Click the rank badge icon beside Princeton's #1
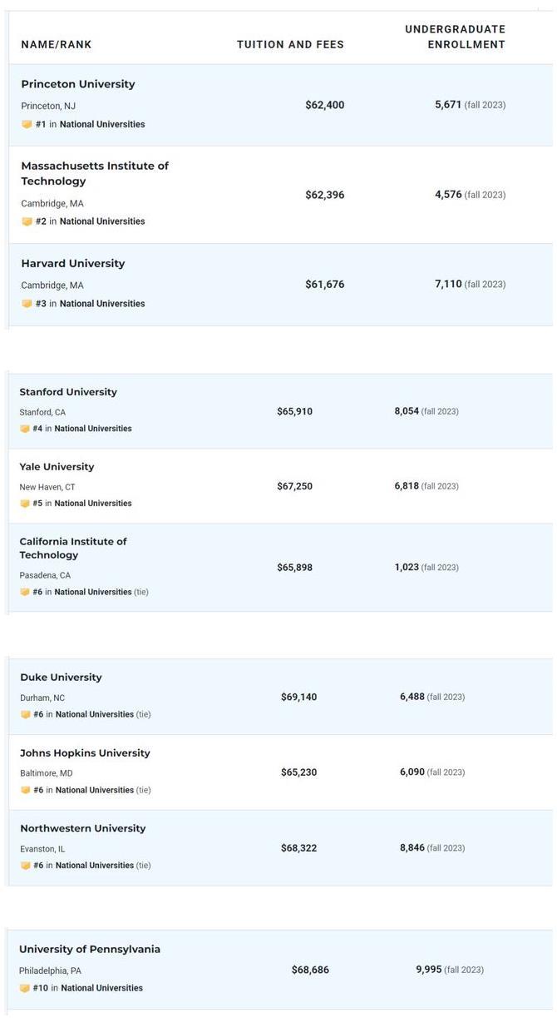This screenshot has height=1018, width=557. coord(27,124)
